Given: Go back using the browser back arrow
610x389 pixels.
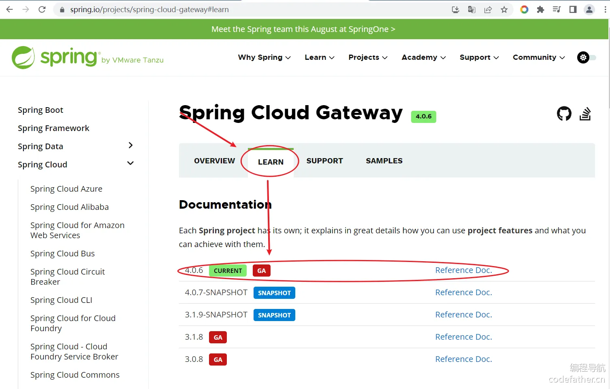Looking at the screenshot, I should [x=10, y=9].
